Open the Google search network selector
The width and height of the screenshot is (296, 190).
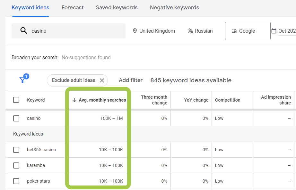coord(248,31)
